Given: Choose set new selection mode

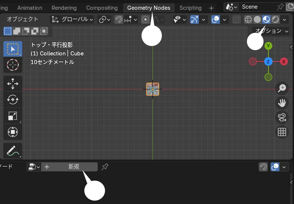Looking at the screenshot, I should pos(8,31).
